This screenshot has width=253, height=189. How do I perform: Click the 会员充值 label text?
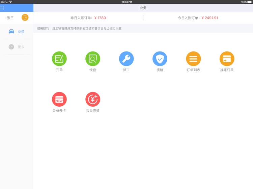point(93,111)
